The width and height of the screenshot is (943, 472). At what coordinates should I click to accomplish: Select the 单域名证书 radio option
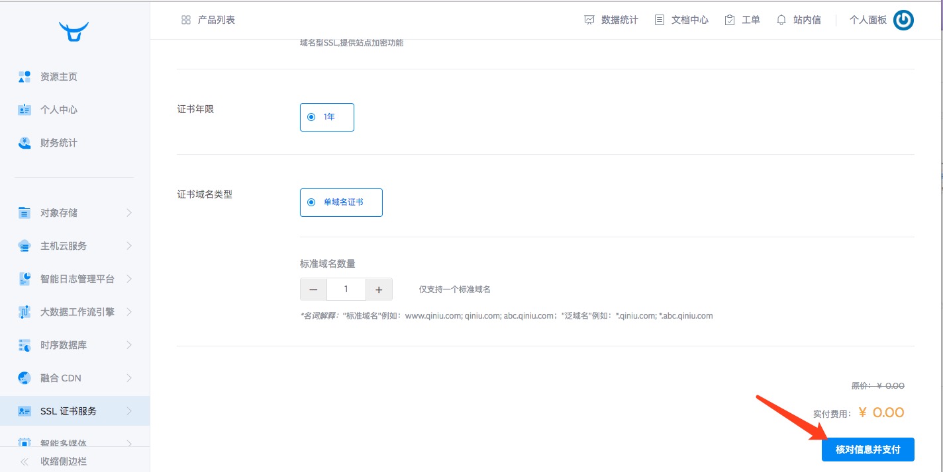tap(311, 202)
